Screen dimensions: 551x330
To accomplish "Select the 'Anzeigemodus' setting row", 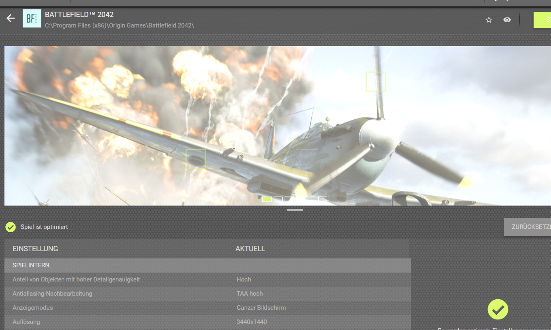I will click(x=208, y=308).
